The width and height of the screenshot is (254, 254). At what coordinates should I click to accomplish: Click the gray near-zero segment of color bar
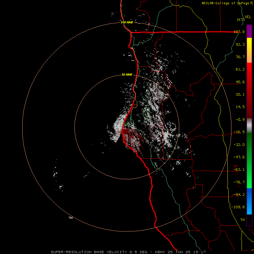pyautogui.click(x=249, y=125)
